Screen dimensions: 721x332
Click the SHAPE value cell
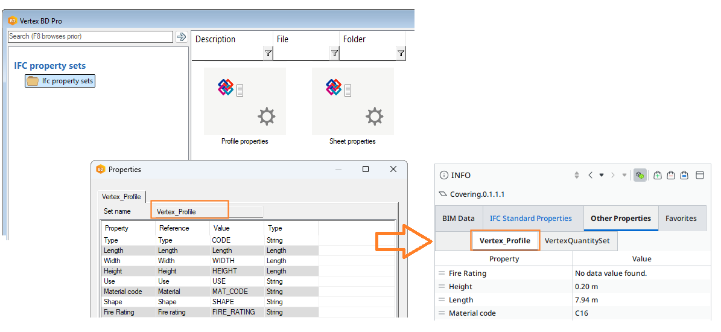pyautogui.click(x=237, y=302)
